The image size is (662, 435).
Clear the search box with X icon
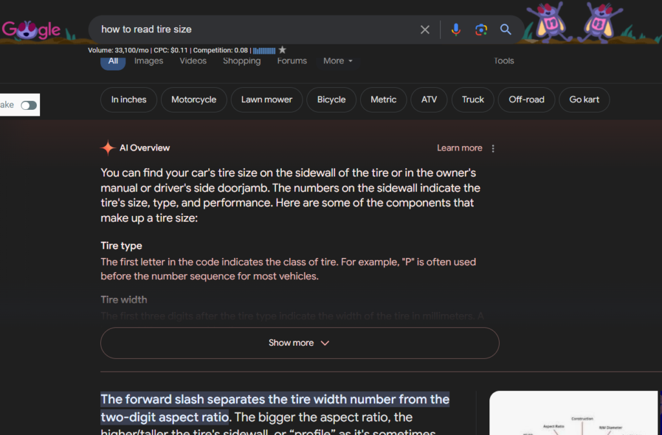(425, 30)
